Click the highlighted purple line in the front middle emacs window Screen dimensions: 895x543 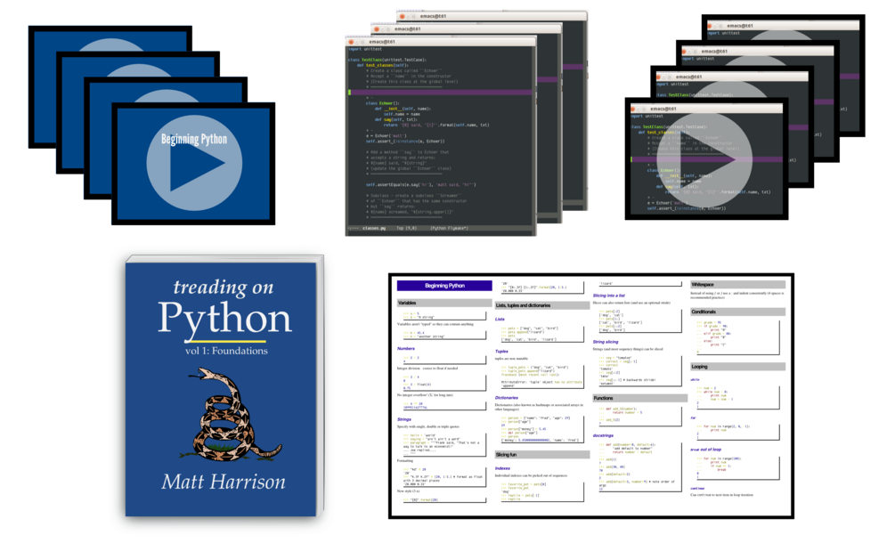440,92
